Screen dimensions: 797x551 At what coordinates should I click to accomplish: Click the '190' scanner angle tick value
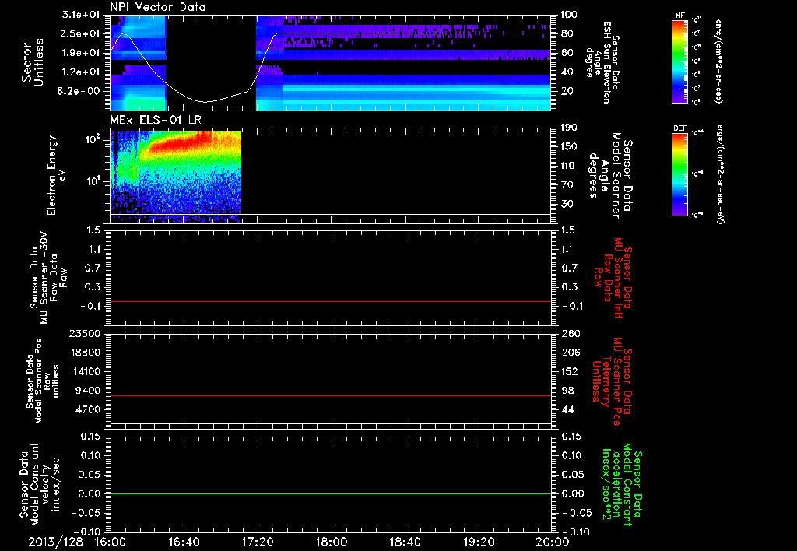pyautogui.click(x=569, y=128)
